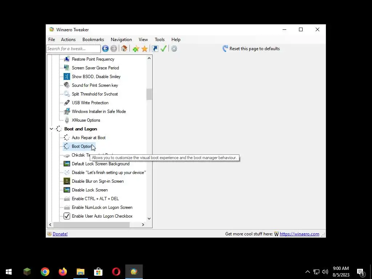The height and width of the screenshot is (279, 372).
Task: Click the create shortcut toolbar icon
Action: 155,49
